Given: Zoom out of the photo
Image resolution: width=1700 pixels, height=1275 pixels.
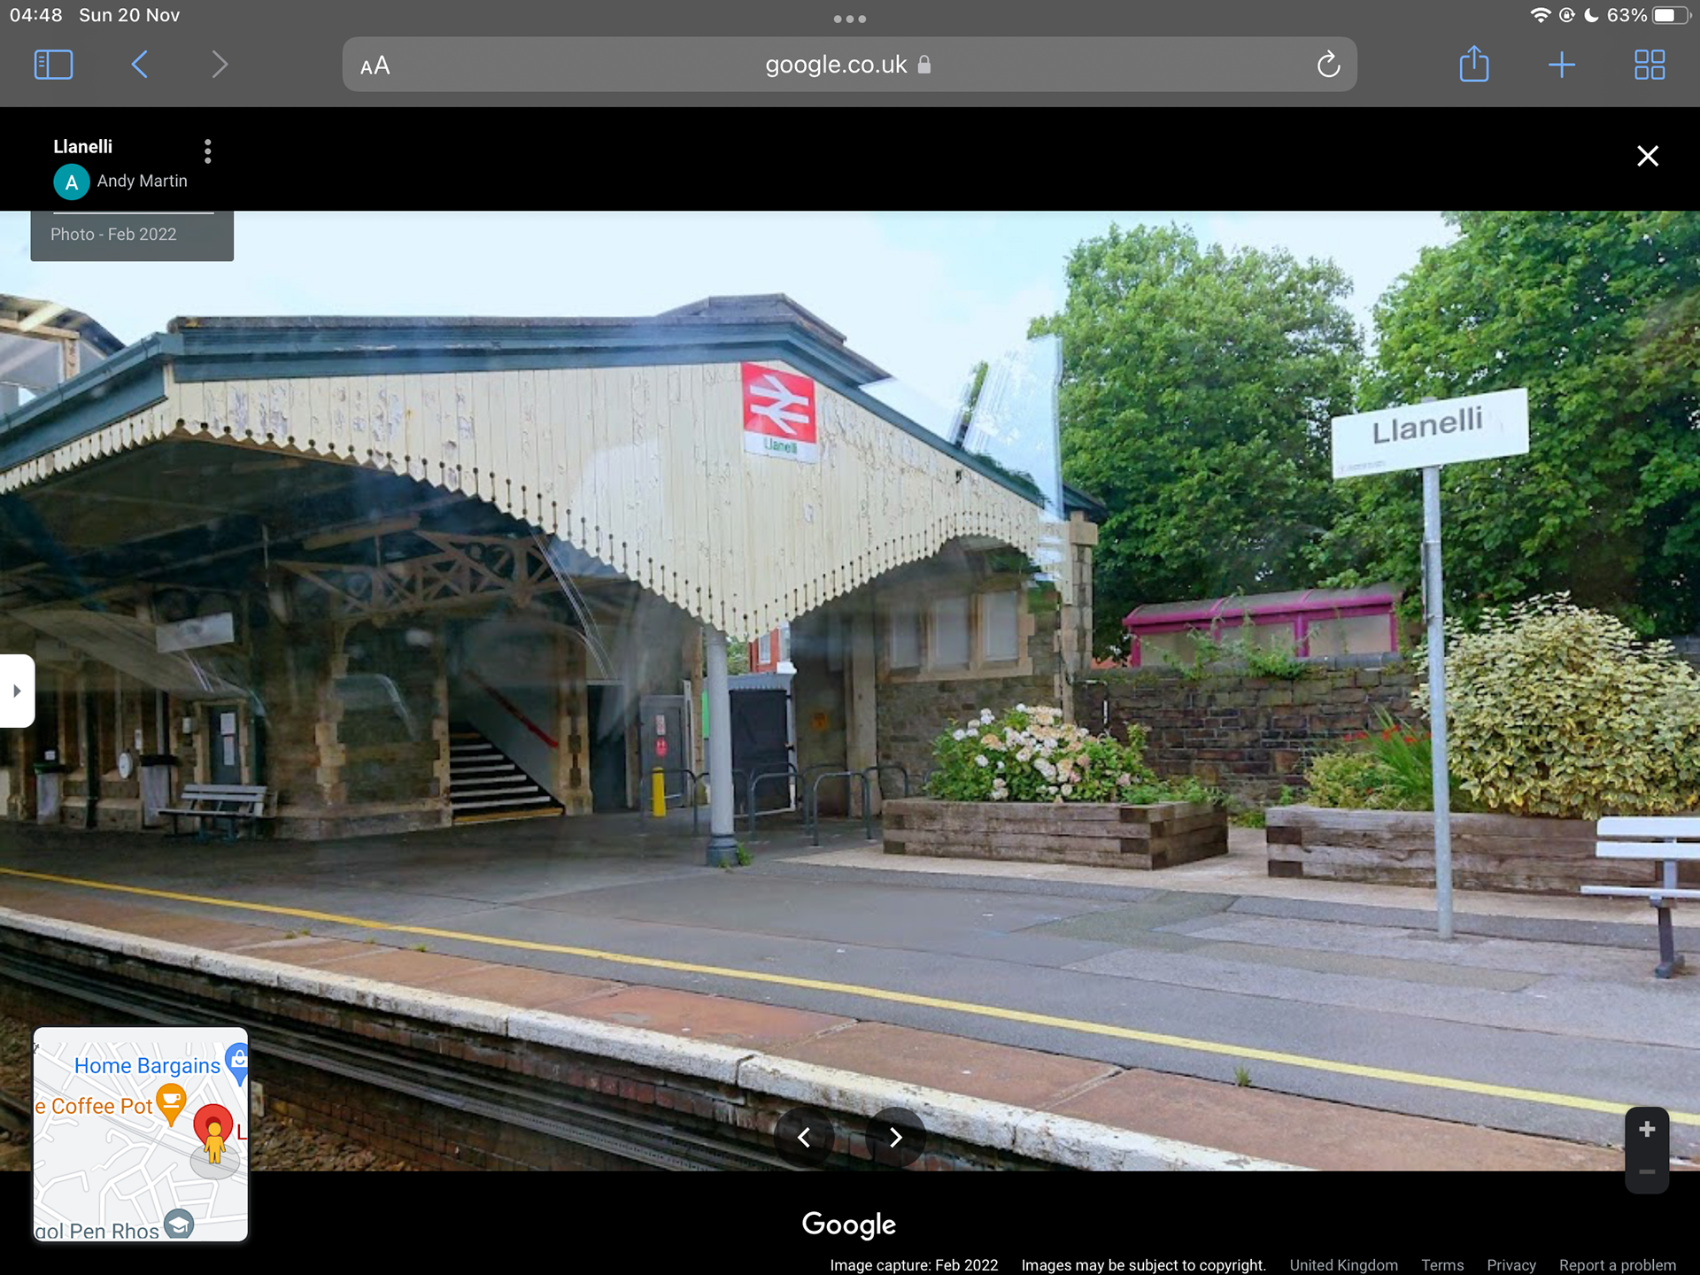Looking at the screenshot, I should tap(1647, 1172).
